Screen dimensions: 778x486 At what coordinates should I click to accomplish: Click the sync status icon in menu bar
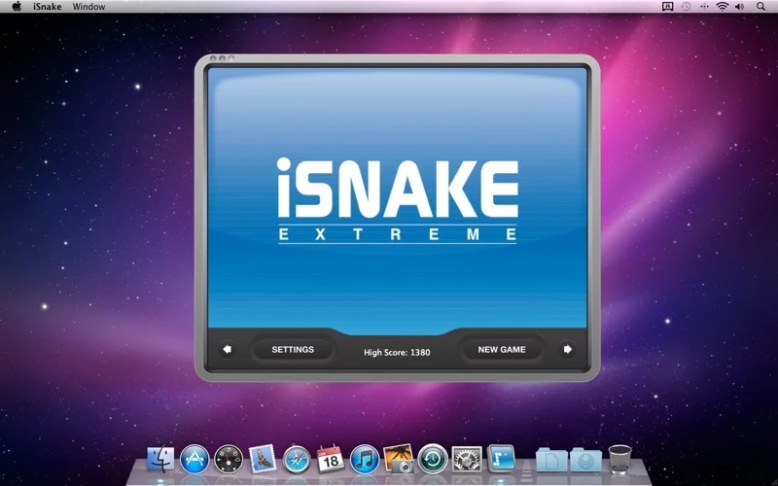pyautogui.click(x=704, y=7)
